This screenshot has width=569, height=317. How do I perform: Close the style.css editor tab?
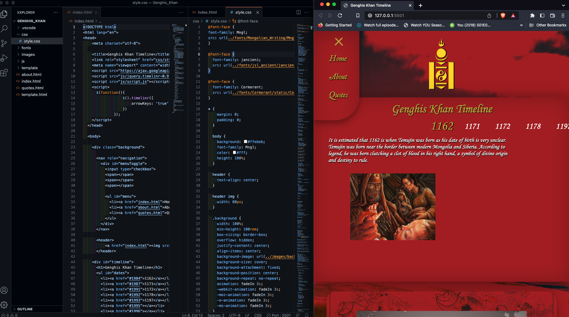[258, 12]
